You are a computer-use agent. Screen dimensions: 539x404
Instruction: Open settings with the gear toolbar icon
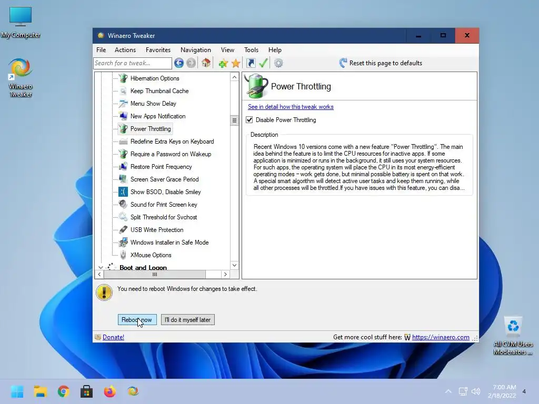(278, 63)
